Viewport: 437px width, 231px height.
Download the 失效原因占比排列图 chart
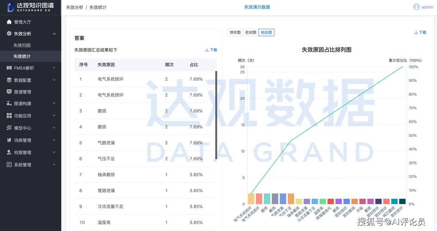click(x=420, y=32)
